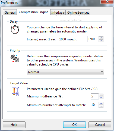The width and height of the screenshot is (114, 131).
Task: Click the gears priority icon
Action: pos(15,58)
